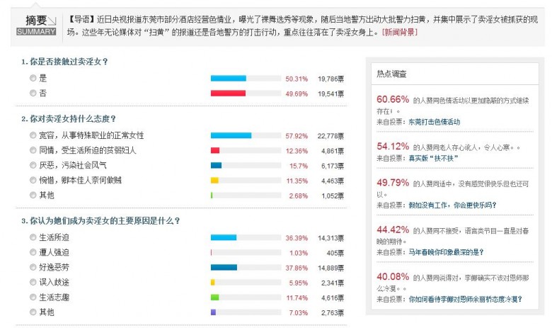
Task: Open 假如没有工作,你会更快乐吗? poll link
Action: click(452, 205)
